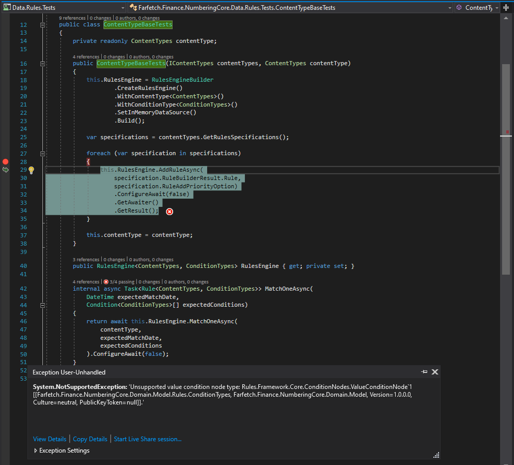Click the ContentTypeBaseTests constructor name on line 16
514x465 pixels.
(x=131, y=63)
